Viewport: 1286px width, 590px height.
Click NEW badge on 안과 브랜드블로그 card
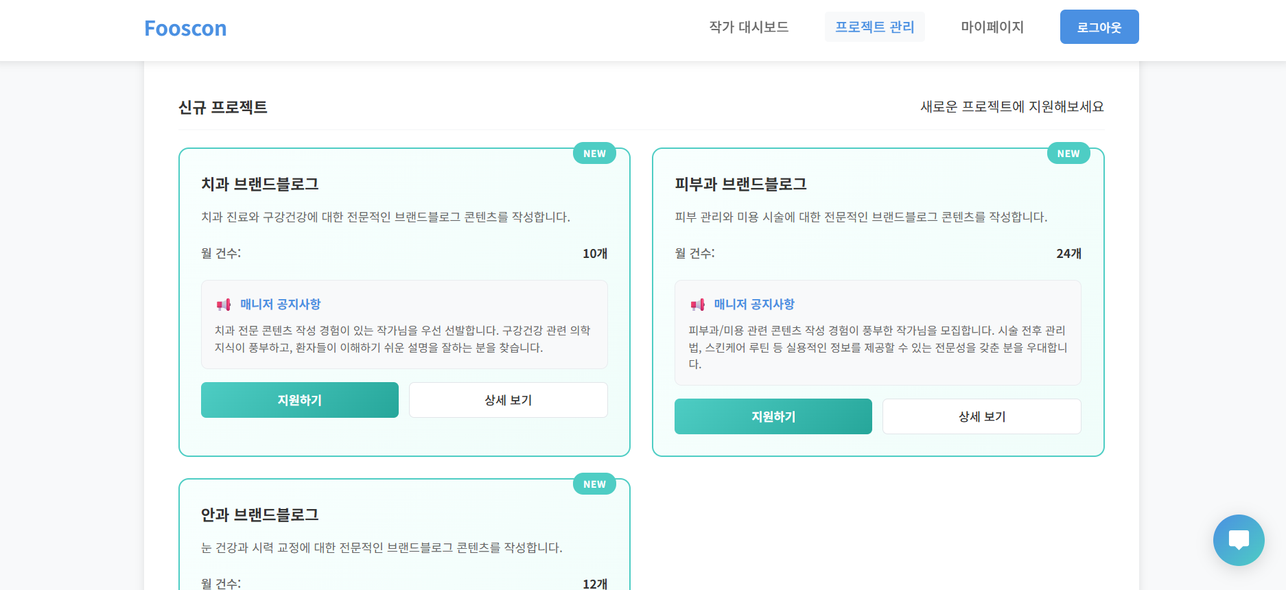594,484
